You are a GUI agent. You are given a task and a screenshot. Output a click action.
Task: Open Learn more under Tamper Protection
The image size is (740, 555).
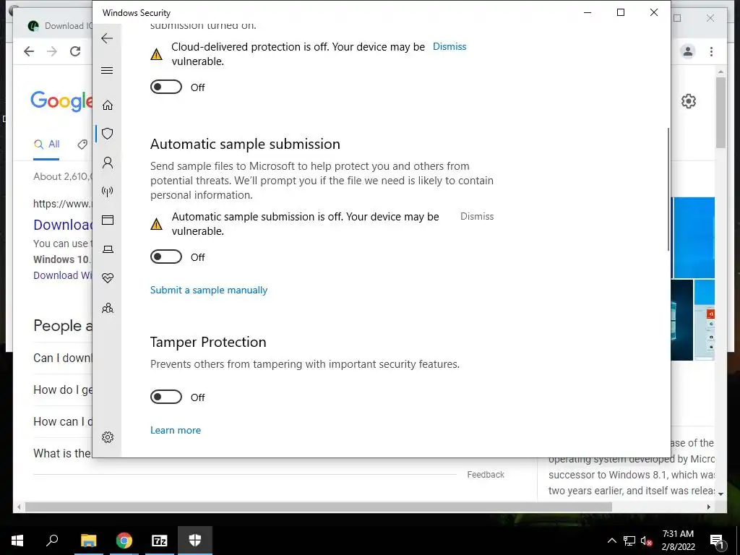click(x=176, y=430)
